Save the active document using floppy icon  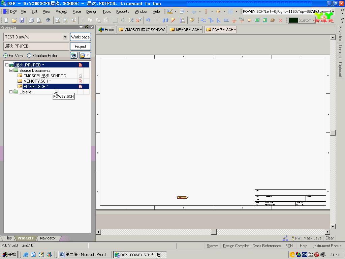coord(22,20)
